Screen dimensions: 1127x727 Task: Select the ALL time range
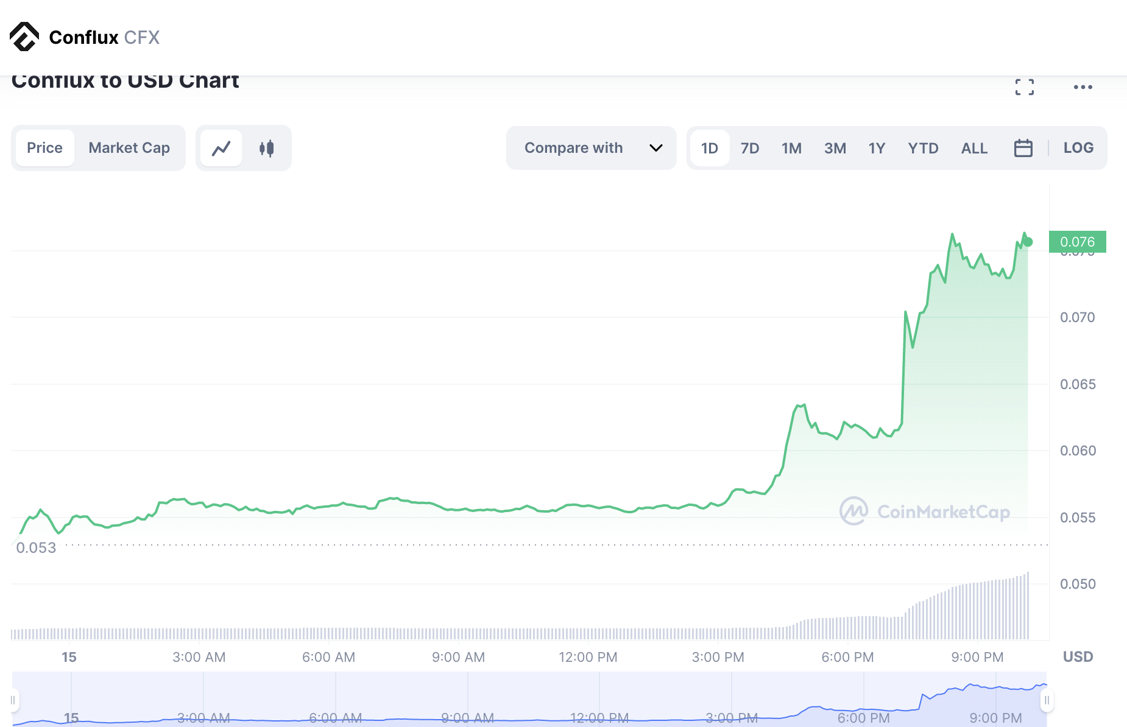coord(973,148)
